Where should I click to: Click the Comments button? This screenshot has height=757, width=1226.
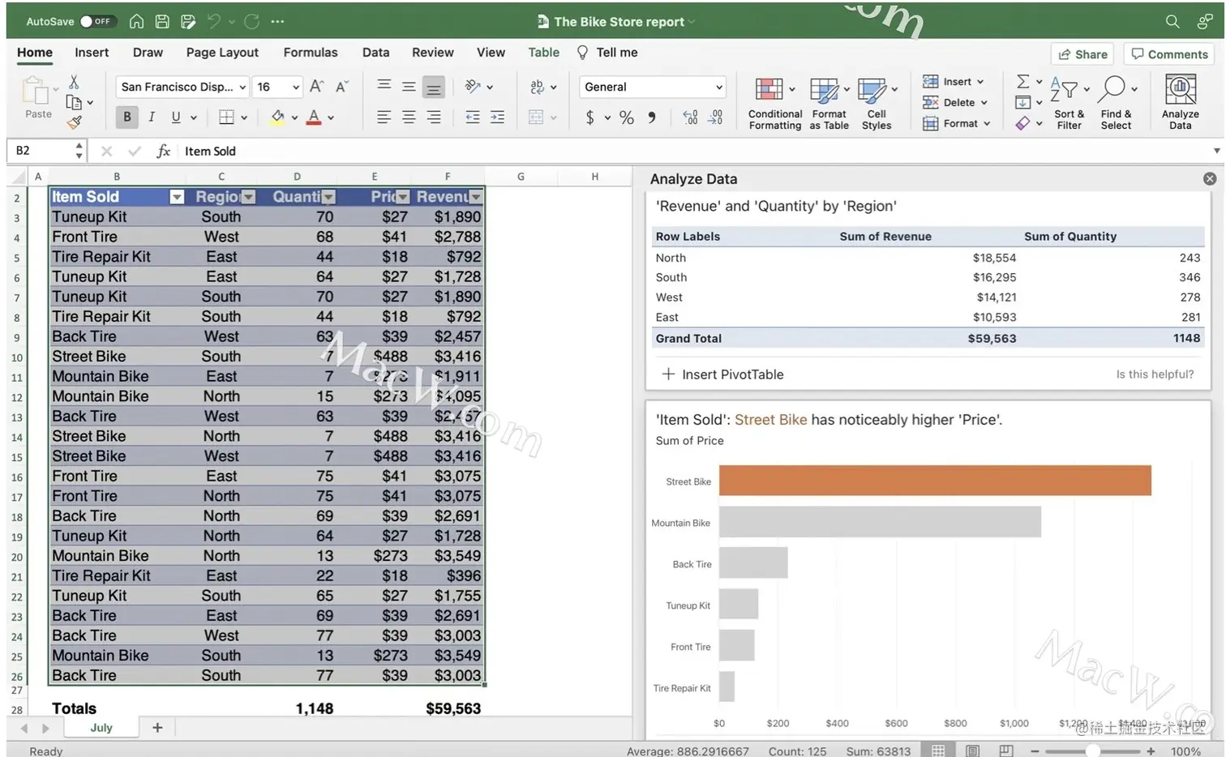(1169, 54)
